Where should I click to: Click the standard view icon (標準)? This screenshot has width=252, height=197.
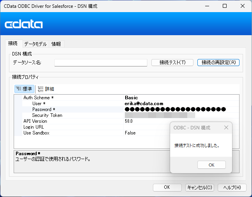[x=24, y=89]
